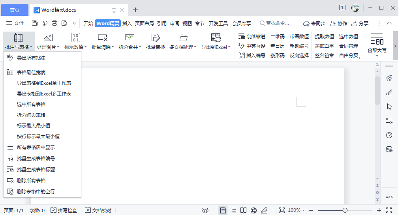Screen dimensions: 398x215
Task: Switch to the 插入 tab
Action: click(127, 23)
